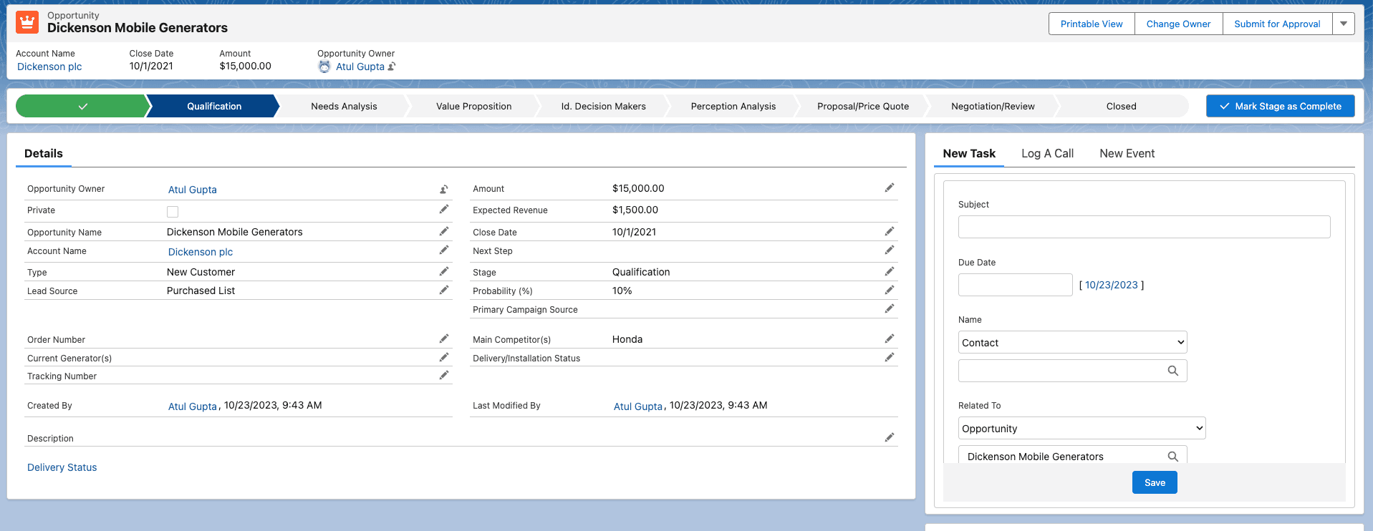Switch to the New Event tab
This screenshot has width=1373, height=531.
[1127, 153]
